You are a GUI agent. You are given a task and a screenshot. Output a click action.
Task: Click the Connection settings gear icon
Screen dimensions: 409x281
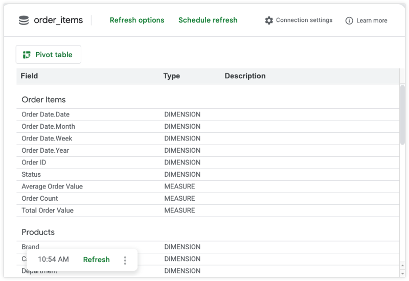[269, 20]
